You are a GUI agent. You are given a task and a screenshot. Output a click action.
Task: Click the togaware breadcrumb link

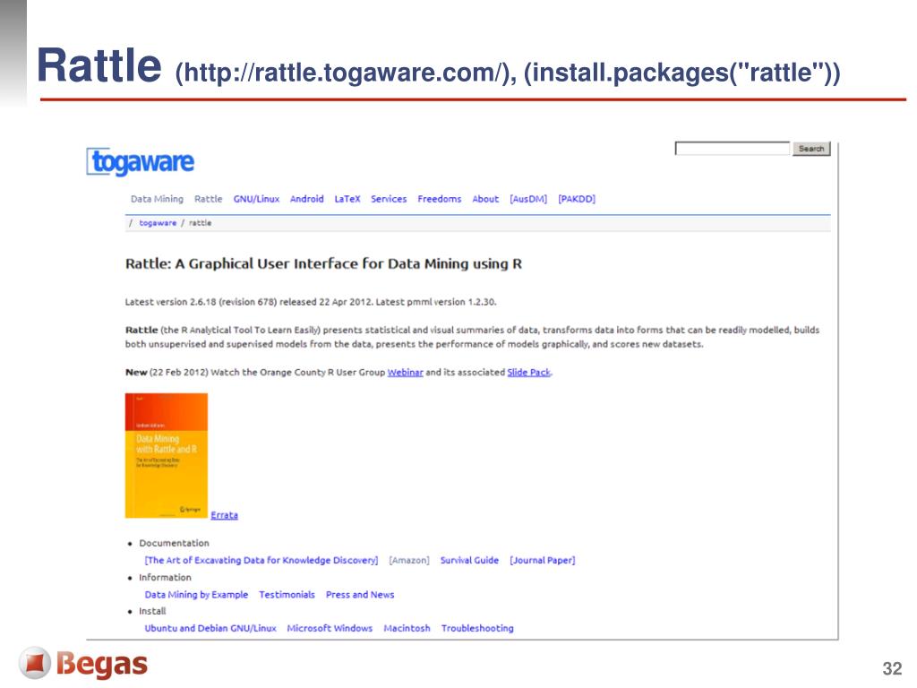pyautogui.click(x=158, y=223)
